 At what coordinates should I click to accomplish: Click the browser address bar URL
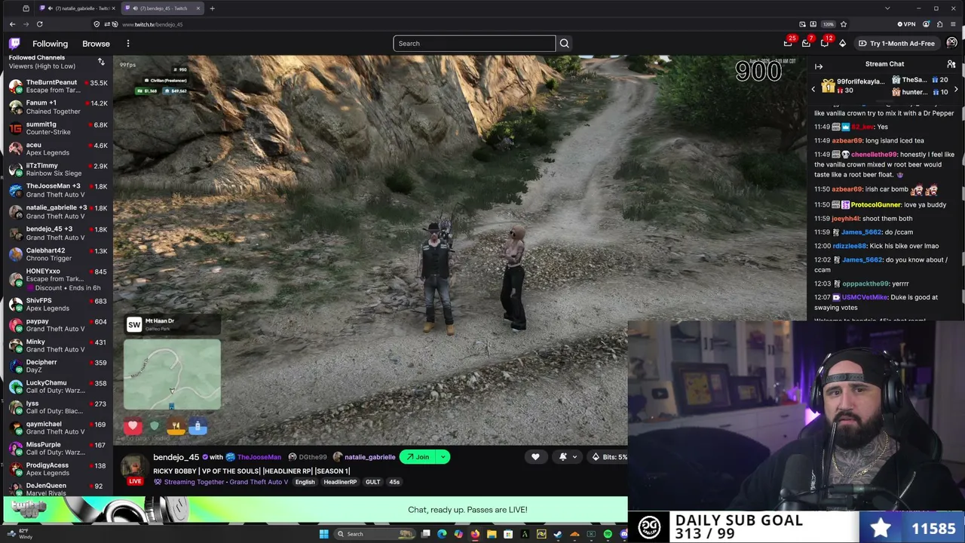152,24
